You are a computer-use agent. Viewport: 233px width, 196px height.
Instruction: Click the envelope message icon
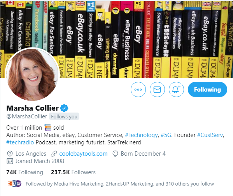point(157,90)
